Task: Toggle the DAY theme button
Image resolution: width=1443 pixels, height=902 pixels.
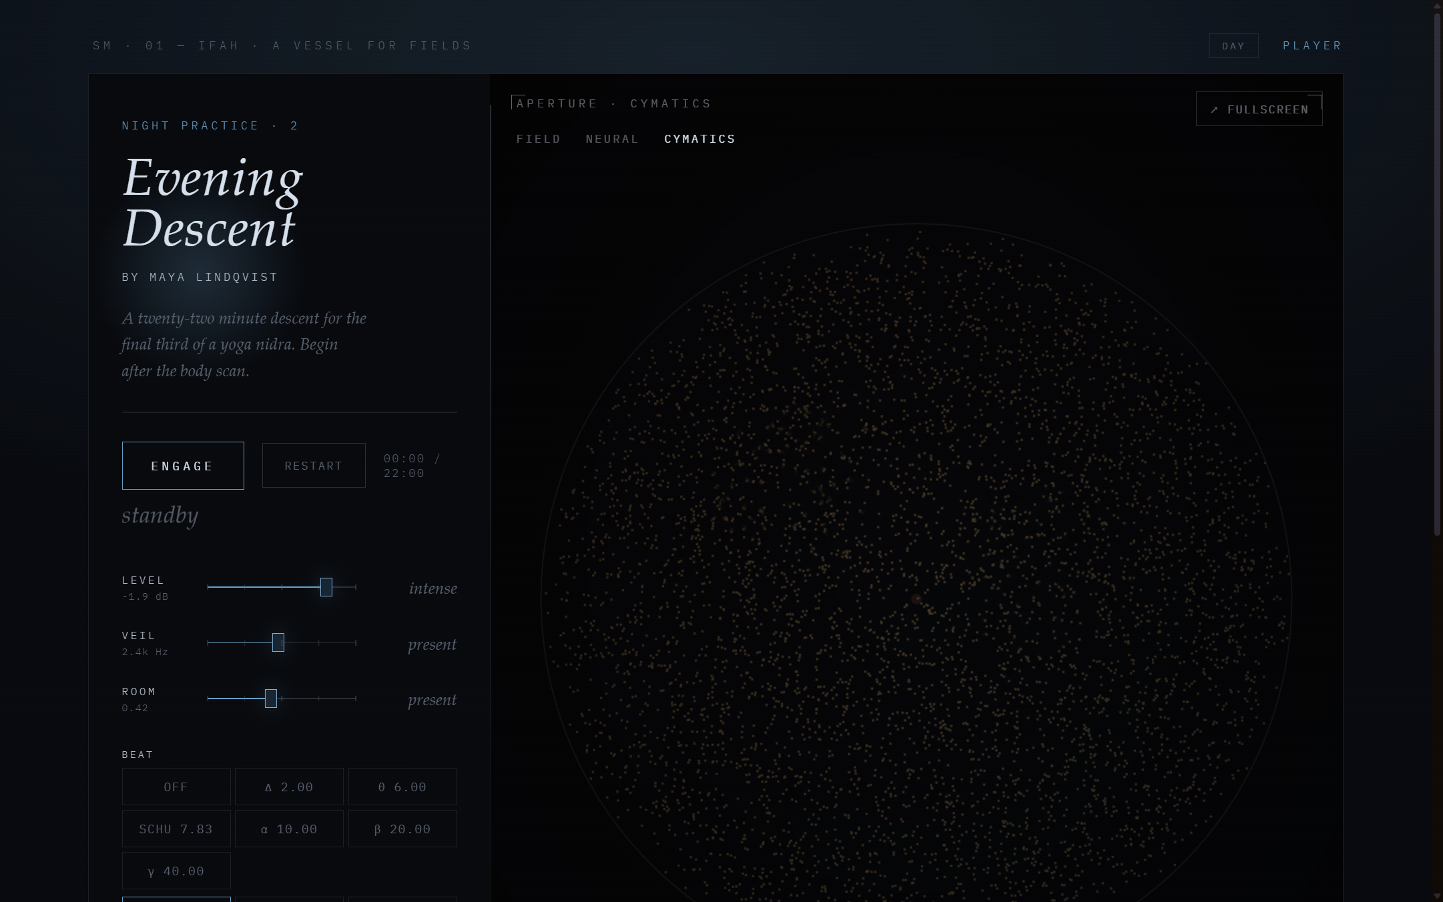Action: (1233, 46)
